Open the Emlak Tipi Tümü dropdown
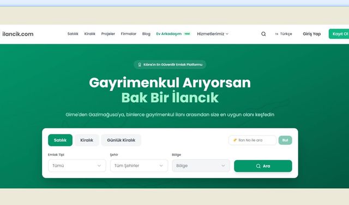 pos(77,166)
